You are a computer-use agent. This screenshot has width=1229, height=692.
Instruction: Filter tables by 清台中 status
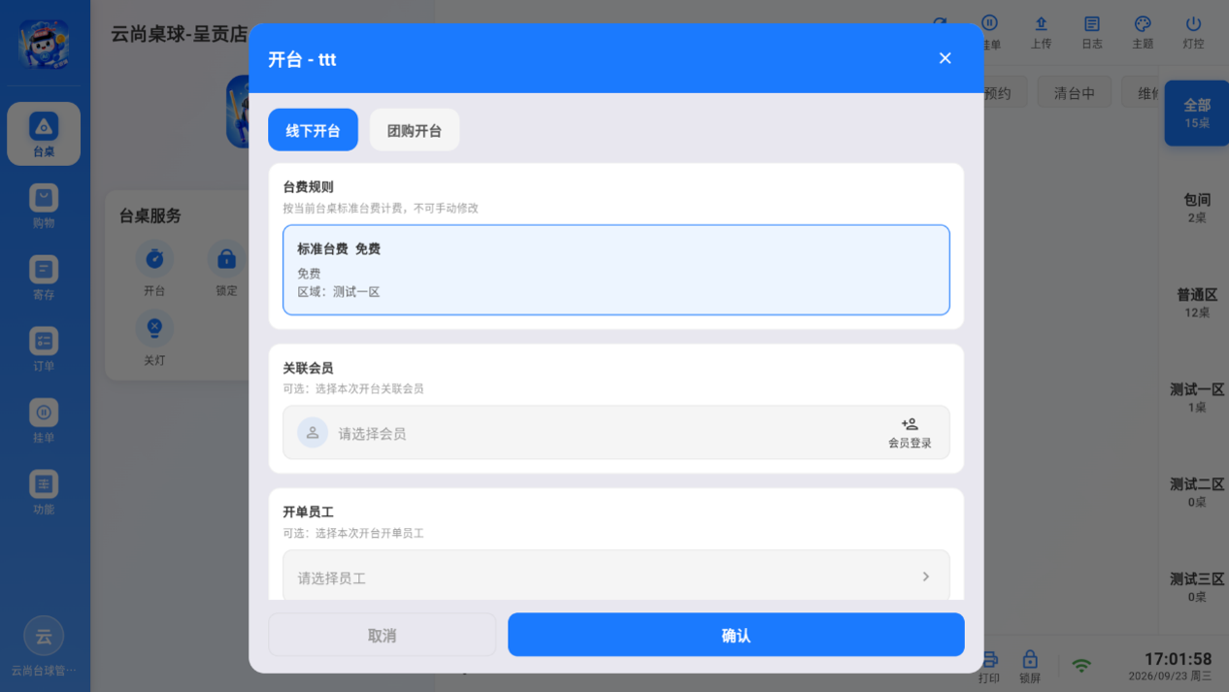[x=1075, y=93]
